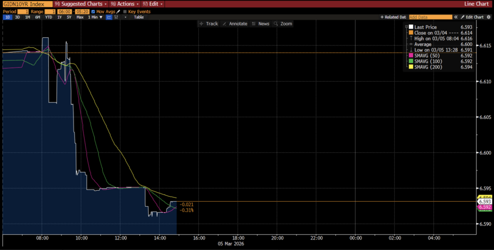Click the Mov Avgs pencil edit icon
Viewport: 494px width, 250px height.
click(x=118, y=11)
